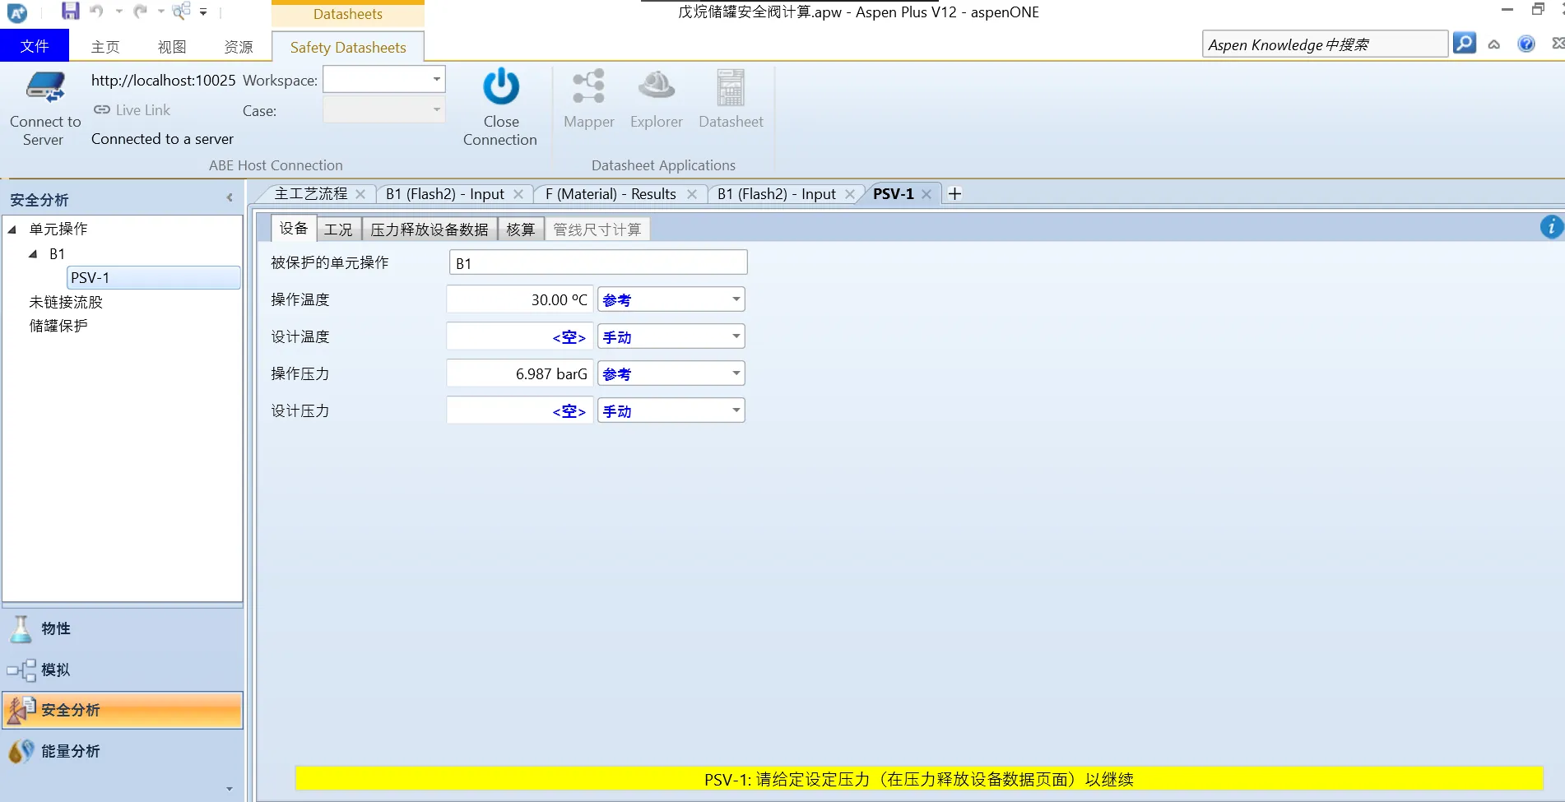Select 储罐保护 in the tree
1565x802 pixels.
coord(58,326)
